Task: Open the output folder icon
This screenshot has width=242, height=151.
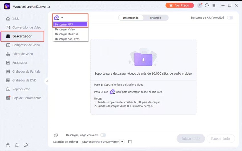Action: pyautogui.click(x=130, y=142)
